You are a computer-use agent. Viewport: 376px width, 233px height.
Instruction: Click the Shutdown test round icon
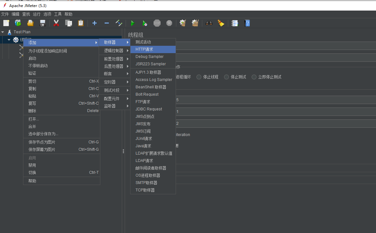tap(169, 23)
